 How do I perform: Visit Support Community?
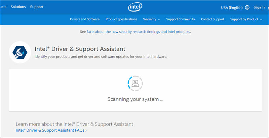(x=181, y=19)
